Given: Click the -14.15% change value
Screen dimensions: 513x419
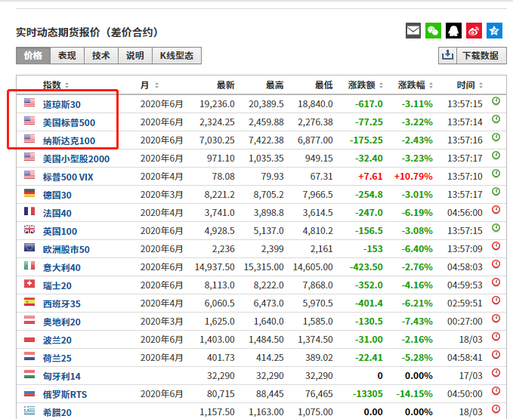Looking at the screenshot, I should pos(414,394).
